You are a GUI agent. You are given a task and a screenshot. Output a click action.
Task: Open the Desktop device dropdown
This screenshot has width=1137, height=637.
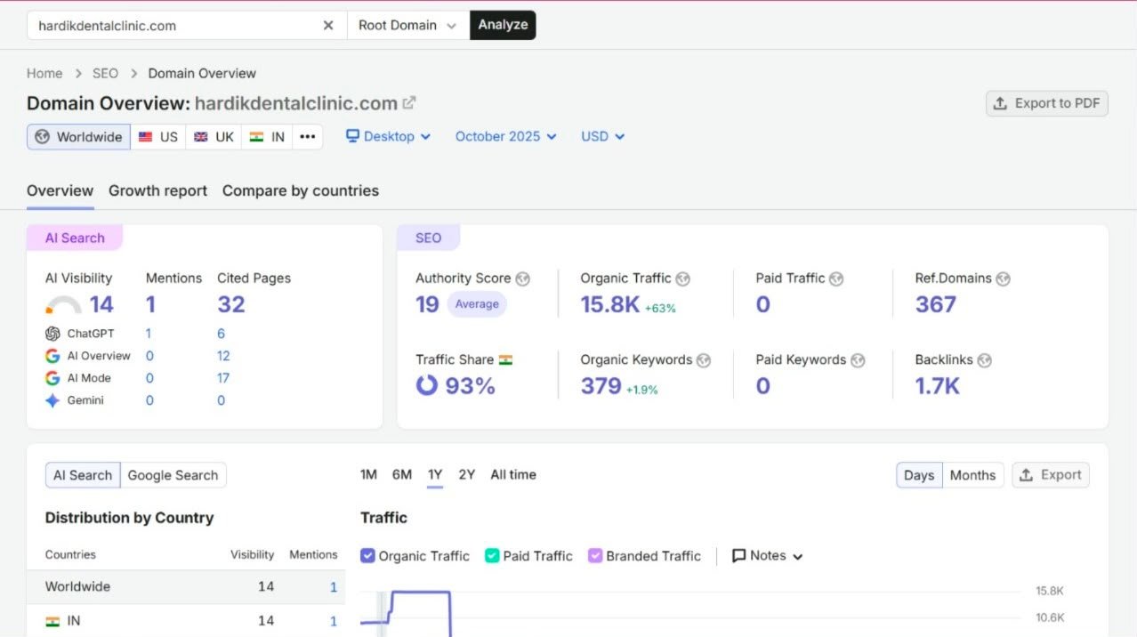(x=388, y=136)
